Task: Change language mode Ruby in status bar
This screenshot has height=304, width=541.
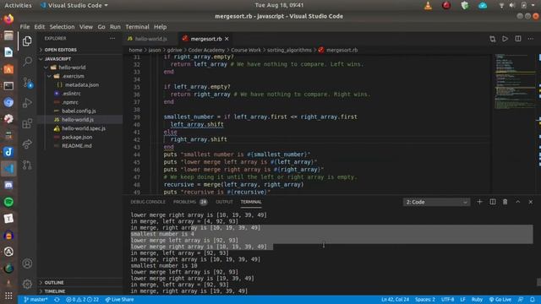Action: pyautogui.click(x=477, y=300)
